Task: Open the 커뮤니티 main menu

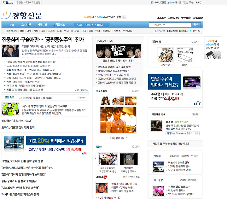Action: 42,25
